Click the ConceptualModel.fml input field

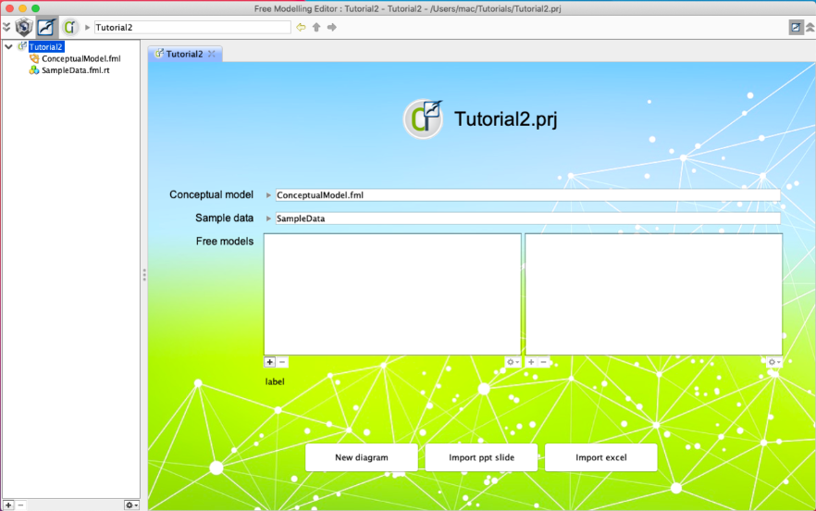(527, 195)
